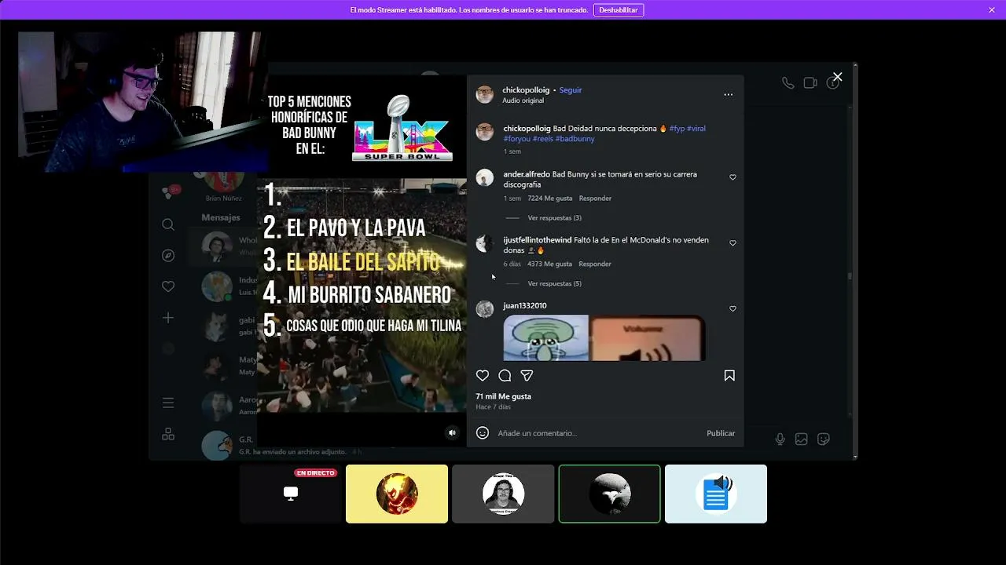Open Search in the Instagram sidebar
1006x565 pixels.
[168, 224]
